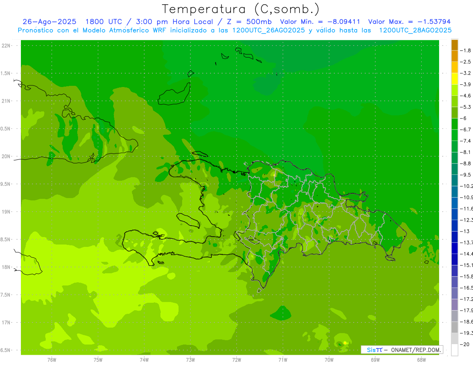Click the "74W" longitude label
Image resolution: width=473 pixels, height=365 pixels.
144,359
